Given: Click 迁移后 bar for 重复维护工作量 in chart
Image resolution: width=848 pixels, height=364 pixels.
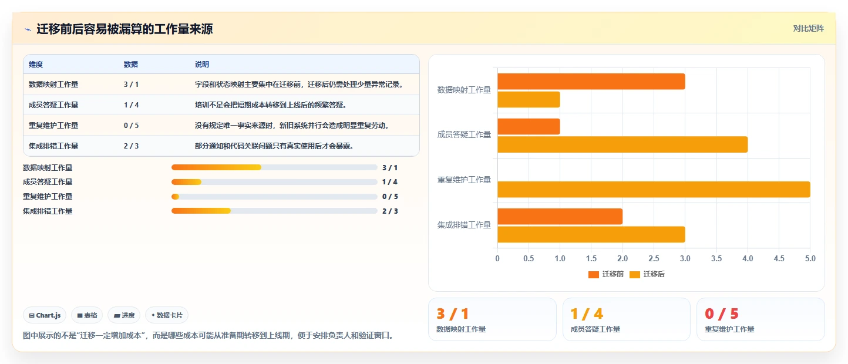Looking at the screenshot, I should coord(654,190).
